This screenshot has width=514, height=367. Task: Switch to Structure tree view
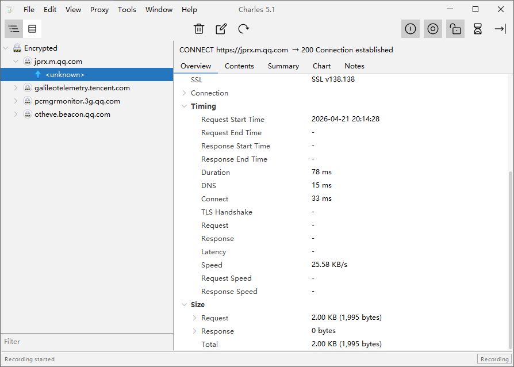point(14,29)
